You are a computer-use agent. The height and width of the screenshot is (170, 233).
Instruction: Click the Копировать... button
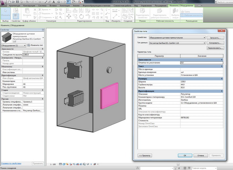(x=215, y=43)
